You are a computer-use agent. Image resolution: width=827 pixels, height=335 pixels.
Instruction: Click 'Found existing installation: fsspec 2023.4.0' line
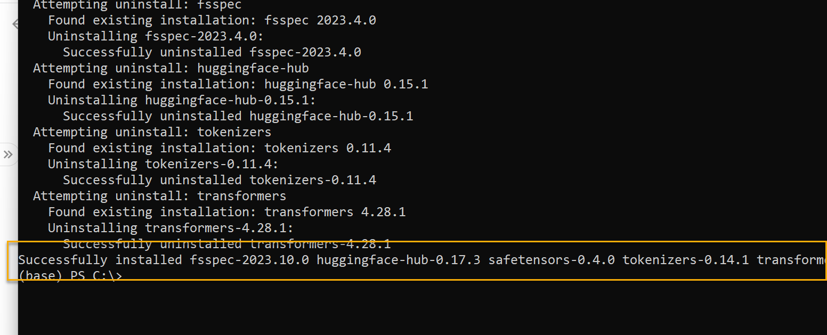tap(212, 20)
